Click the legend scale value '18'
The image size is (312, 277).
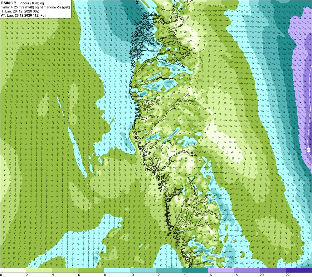tap(236, 275)
